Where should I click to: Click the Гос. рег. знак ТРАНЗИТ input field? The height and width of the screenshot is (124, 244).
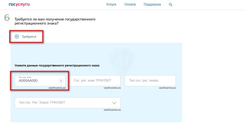pos(95,80)
